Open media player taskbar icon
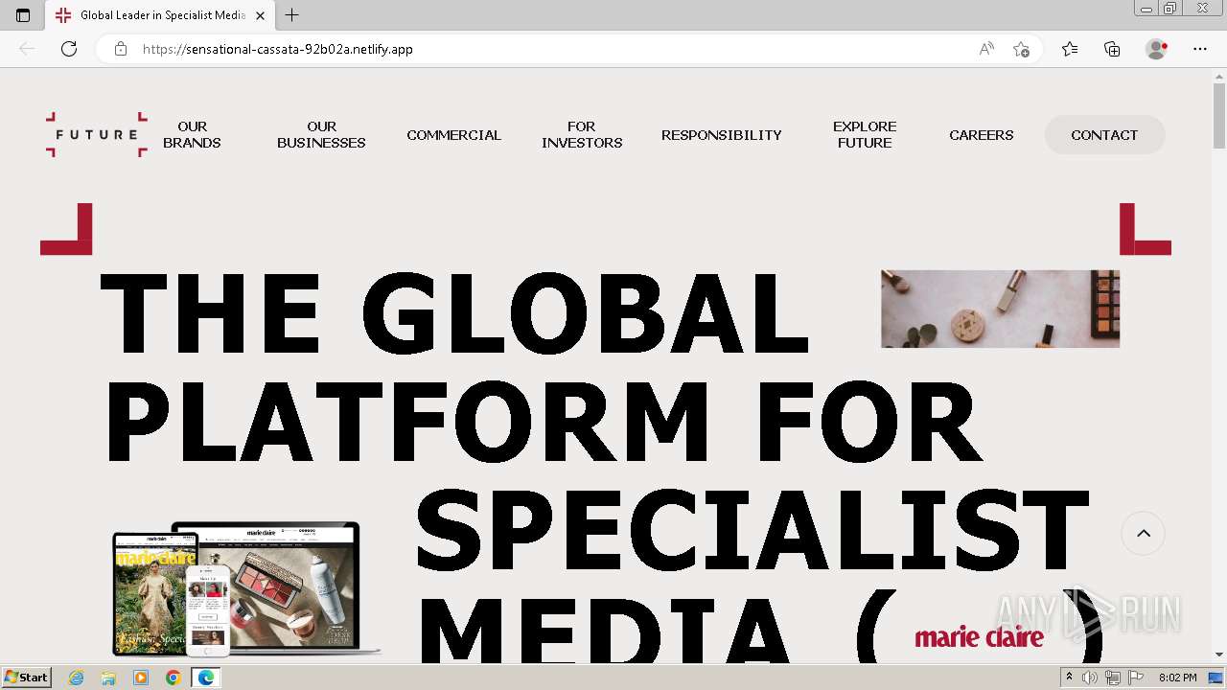 141,678
